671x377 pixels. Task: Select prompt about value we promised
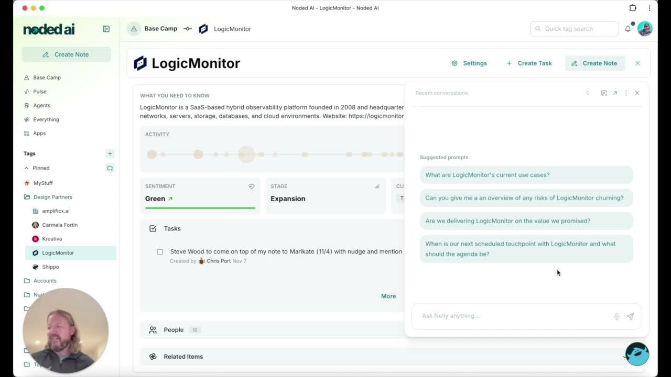[526, 221]
